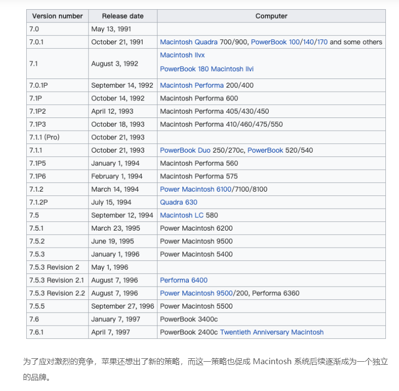Follow the 170 link in the 7.0.1 row

coord(322,42)
